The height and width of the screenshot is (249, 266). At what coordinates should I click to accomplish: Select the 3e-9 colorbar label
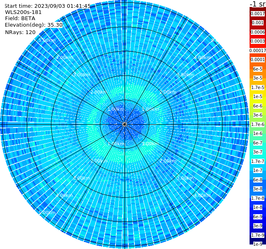[258, 226]
